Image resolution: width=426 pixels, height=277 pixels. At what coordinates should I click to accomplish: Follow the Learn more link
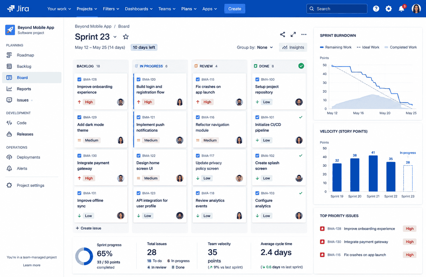[x=32, y=265]
